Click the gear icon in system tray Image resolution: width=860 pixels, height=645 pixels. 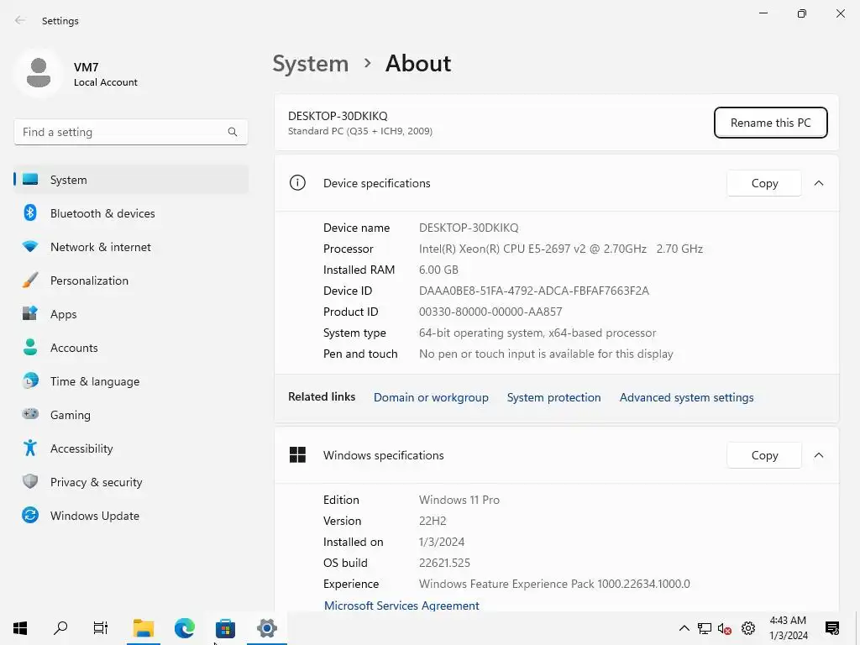[748, 628]
